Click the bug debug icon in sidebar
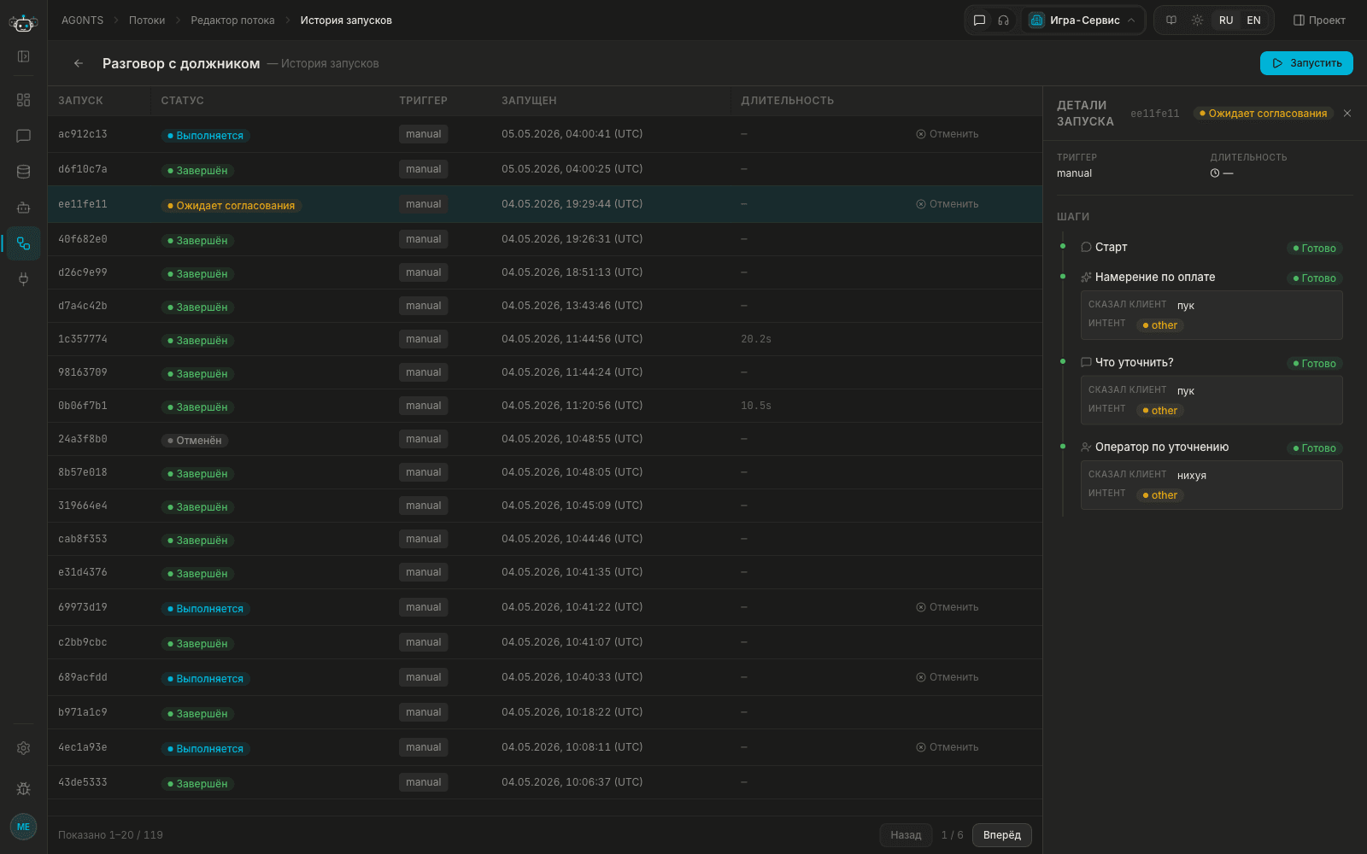This screenshot has height=854, width=1367. (x=23, y=788)
